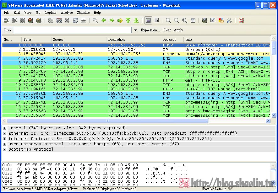Toggle packet list colorize icon
The height and width of the screenshot is (193, 278).
[148, 20]
